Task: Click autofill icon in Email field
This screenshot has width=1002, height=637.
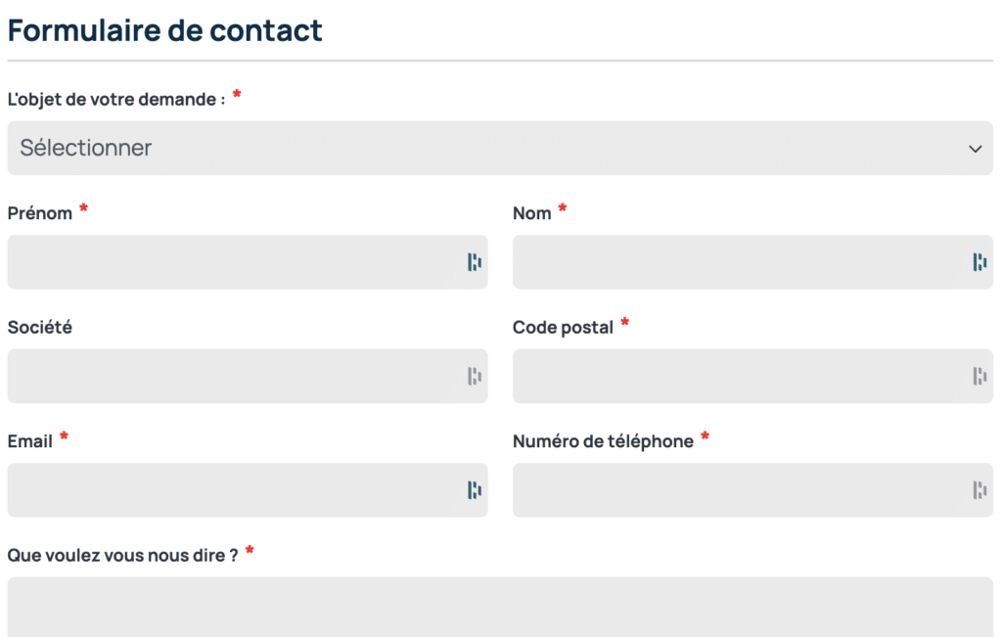Action: pos(475,490)
